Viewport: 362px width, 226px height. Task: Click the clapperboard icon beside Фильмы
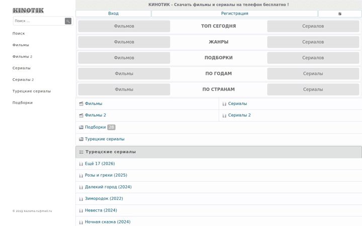point(81,104)
